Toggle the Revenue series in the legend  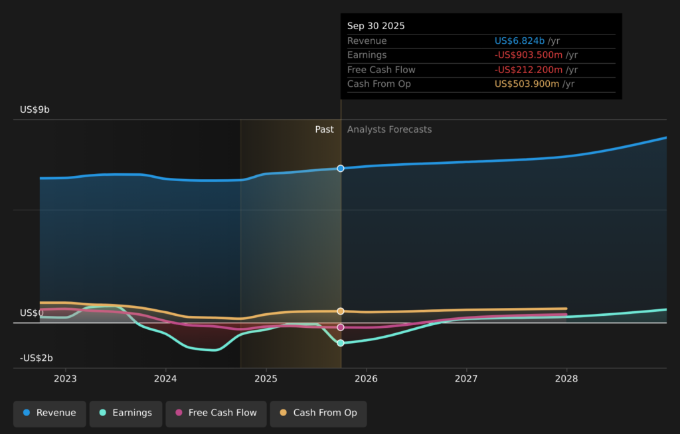[x=50, y=413]
